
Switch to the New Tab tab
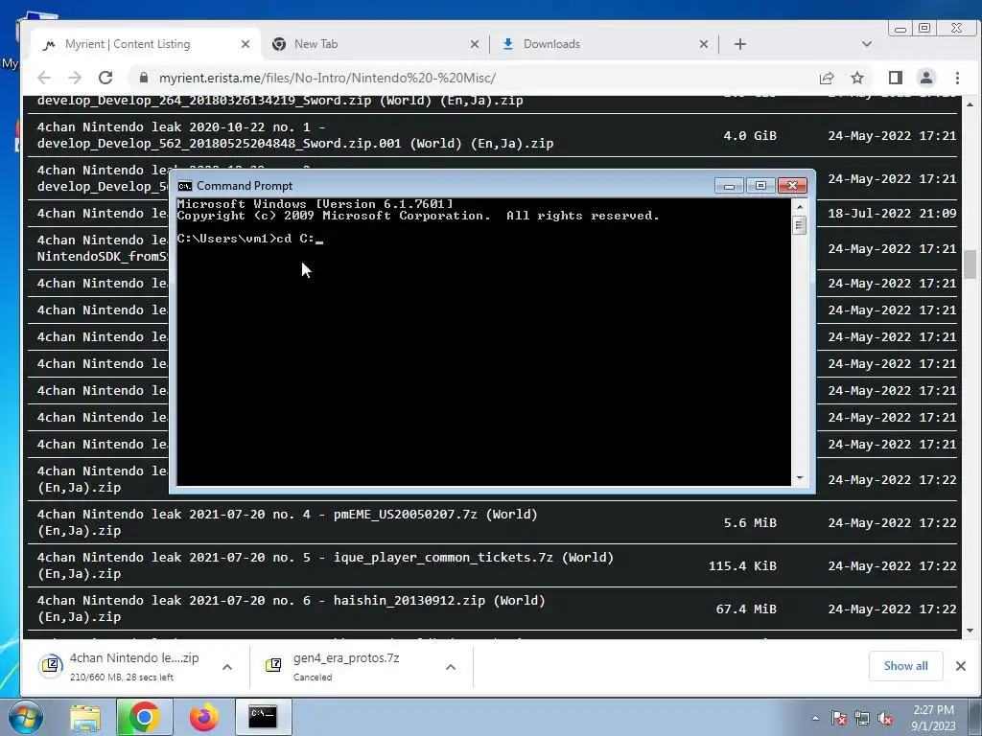click(376, 44)
